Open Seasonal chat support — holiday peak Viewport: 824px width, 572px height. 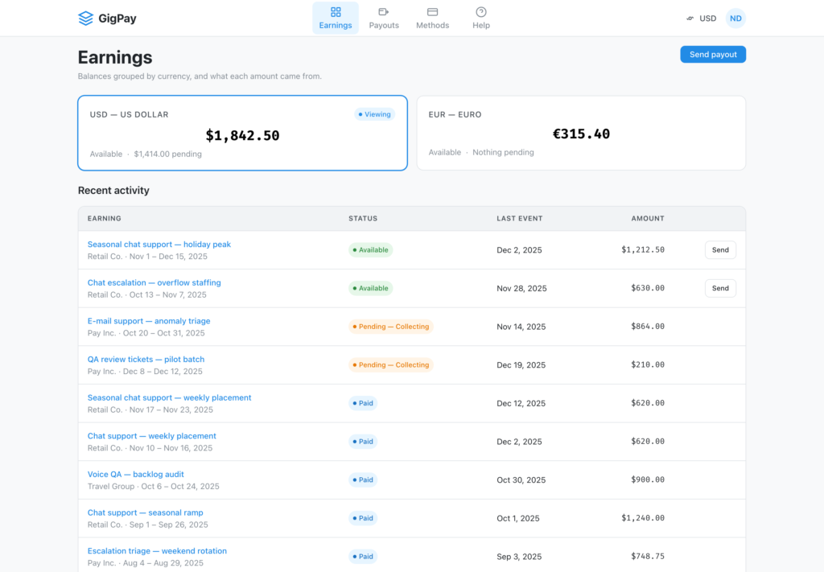pyautogui.click(x=159, y=245)
